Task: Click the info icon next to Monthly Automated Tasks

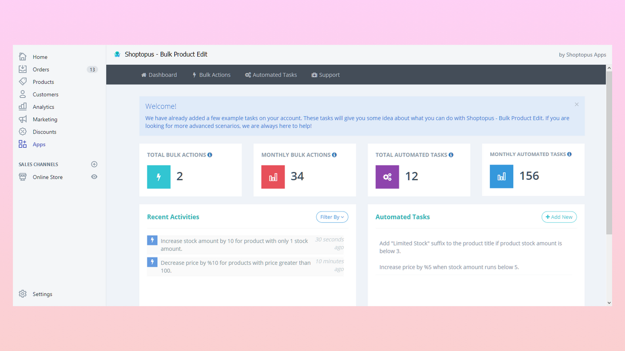Action: [x=569, y=154]
